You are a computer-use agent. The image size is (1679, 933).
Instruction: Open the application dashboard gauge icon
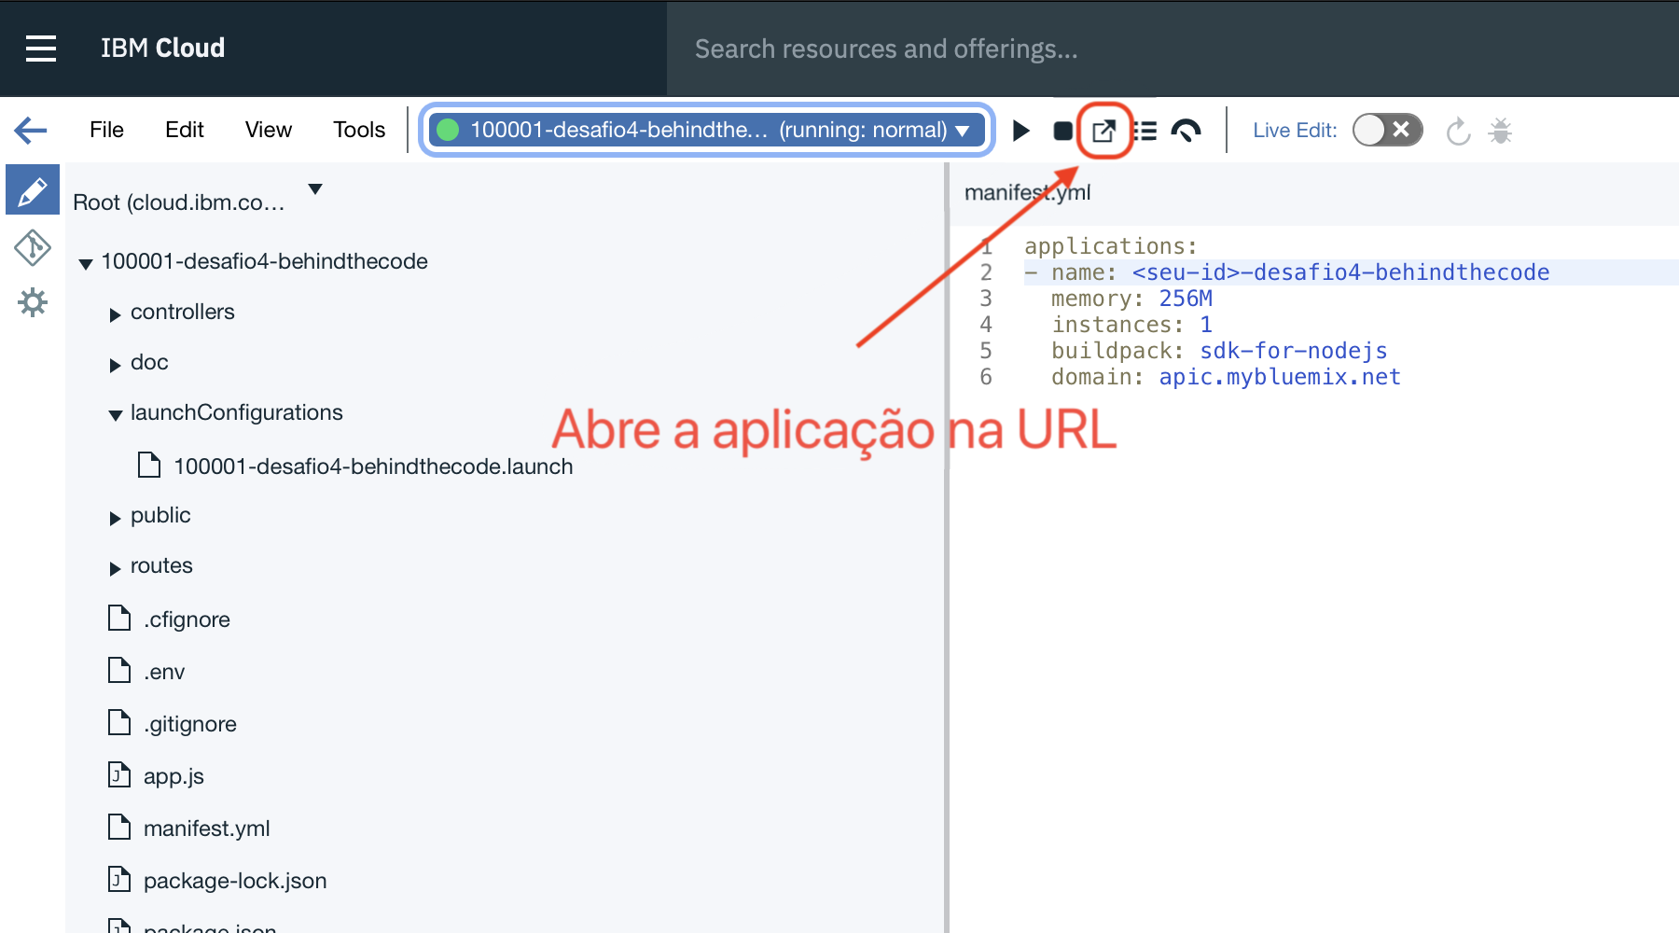1186,131
